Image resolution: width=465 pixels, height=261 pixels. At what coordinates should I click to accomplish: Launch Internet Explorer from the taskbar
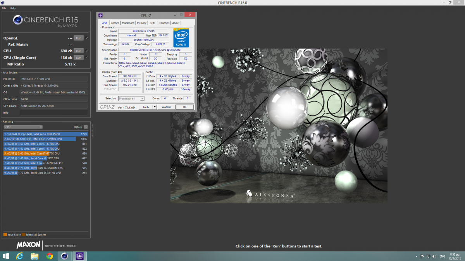pyautogui.click(x=19, y=256)
